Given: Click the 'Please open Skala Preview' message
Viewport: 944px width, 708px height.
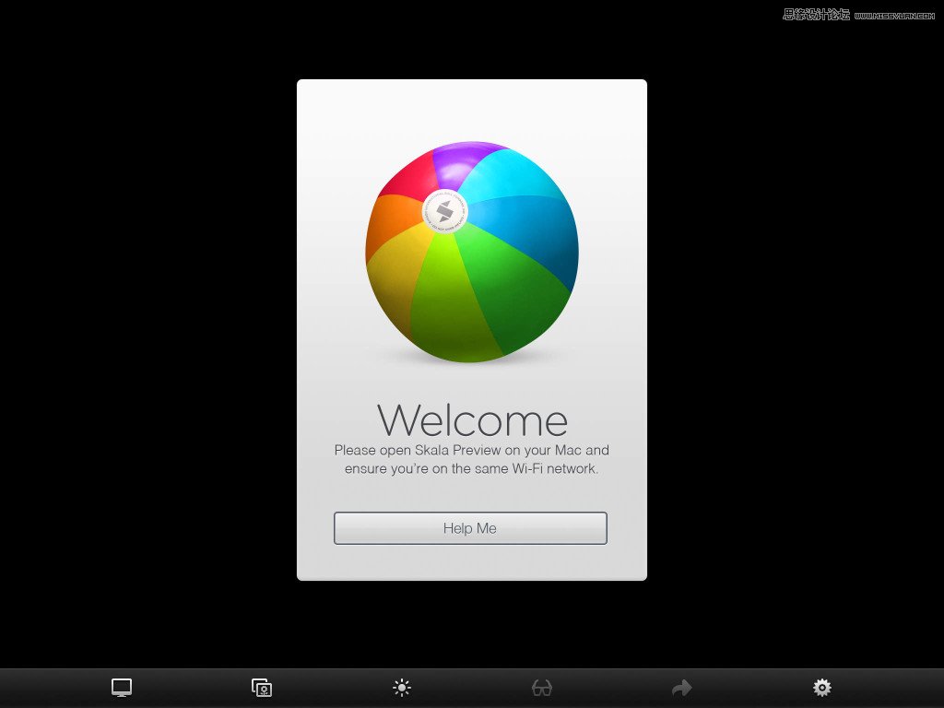Looking at the screenshot, I should (472, 459).
